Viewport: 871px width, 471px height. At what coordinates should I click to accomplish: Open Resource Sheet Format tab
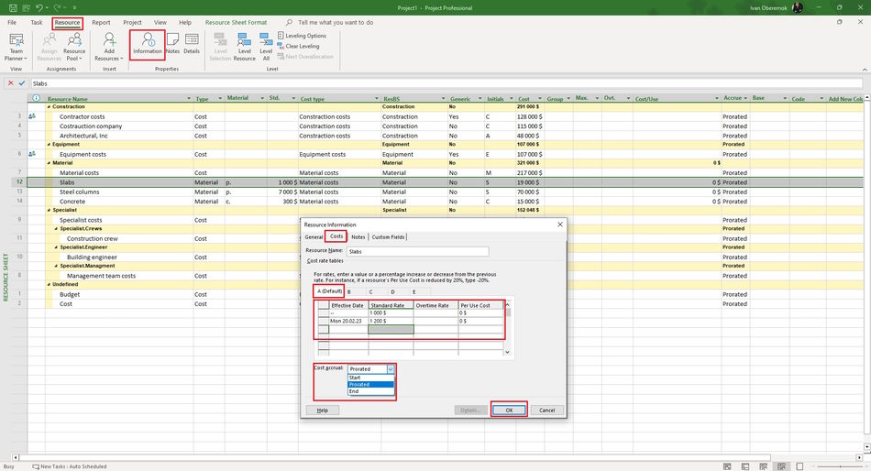(x=236, y=22)
